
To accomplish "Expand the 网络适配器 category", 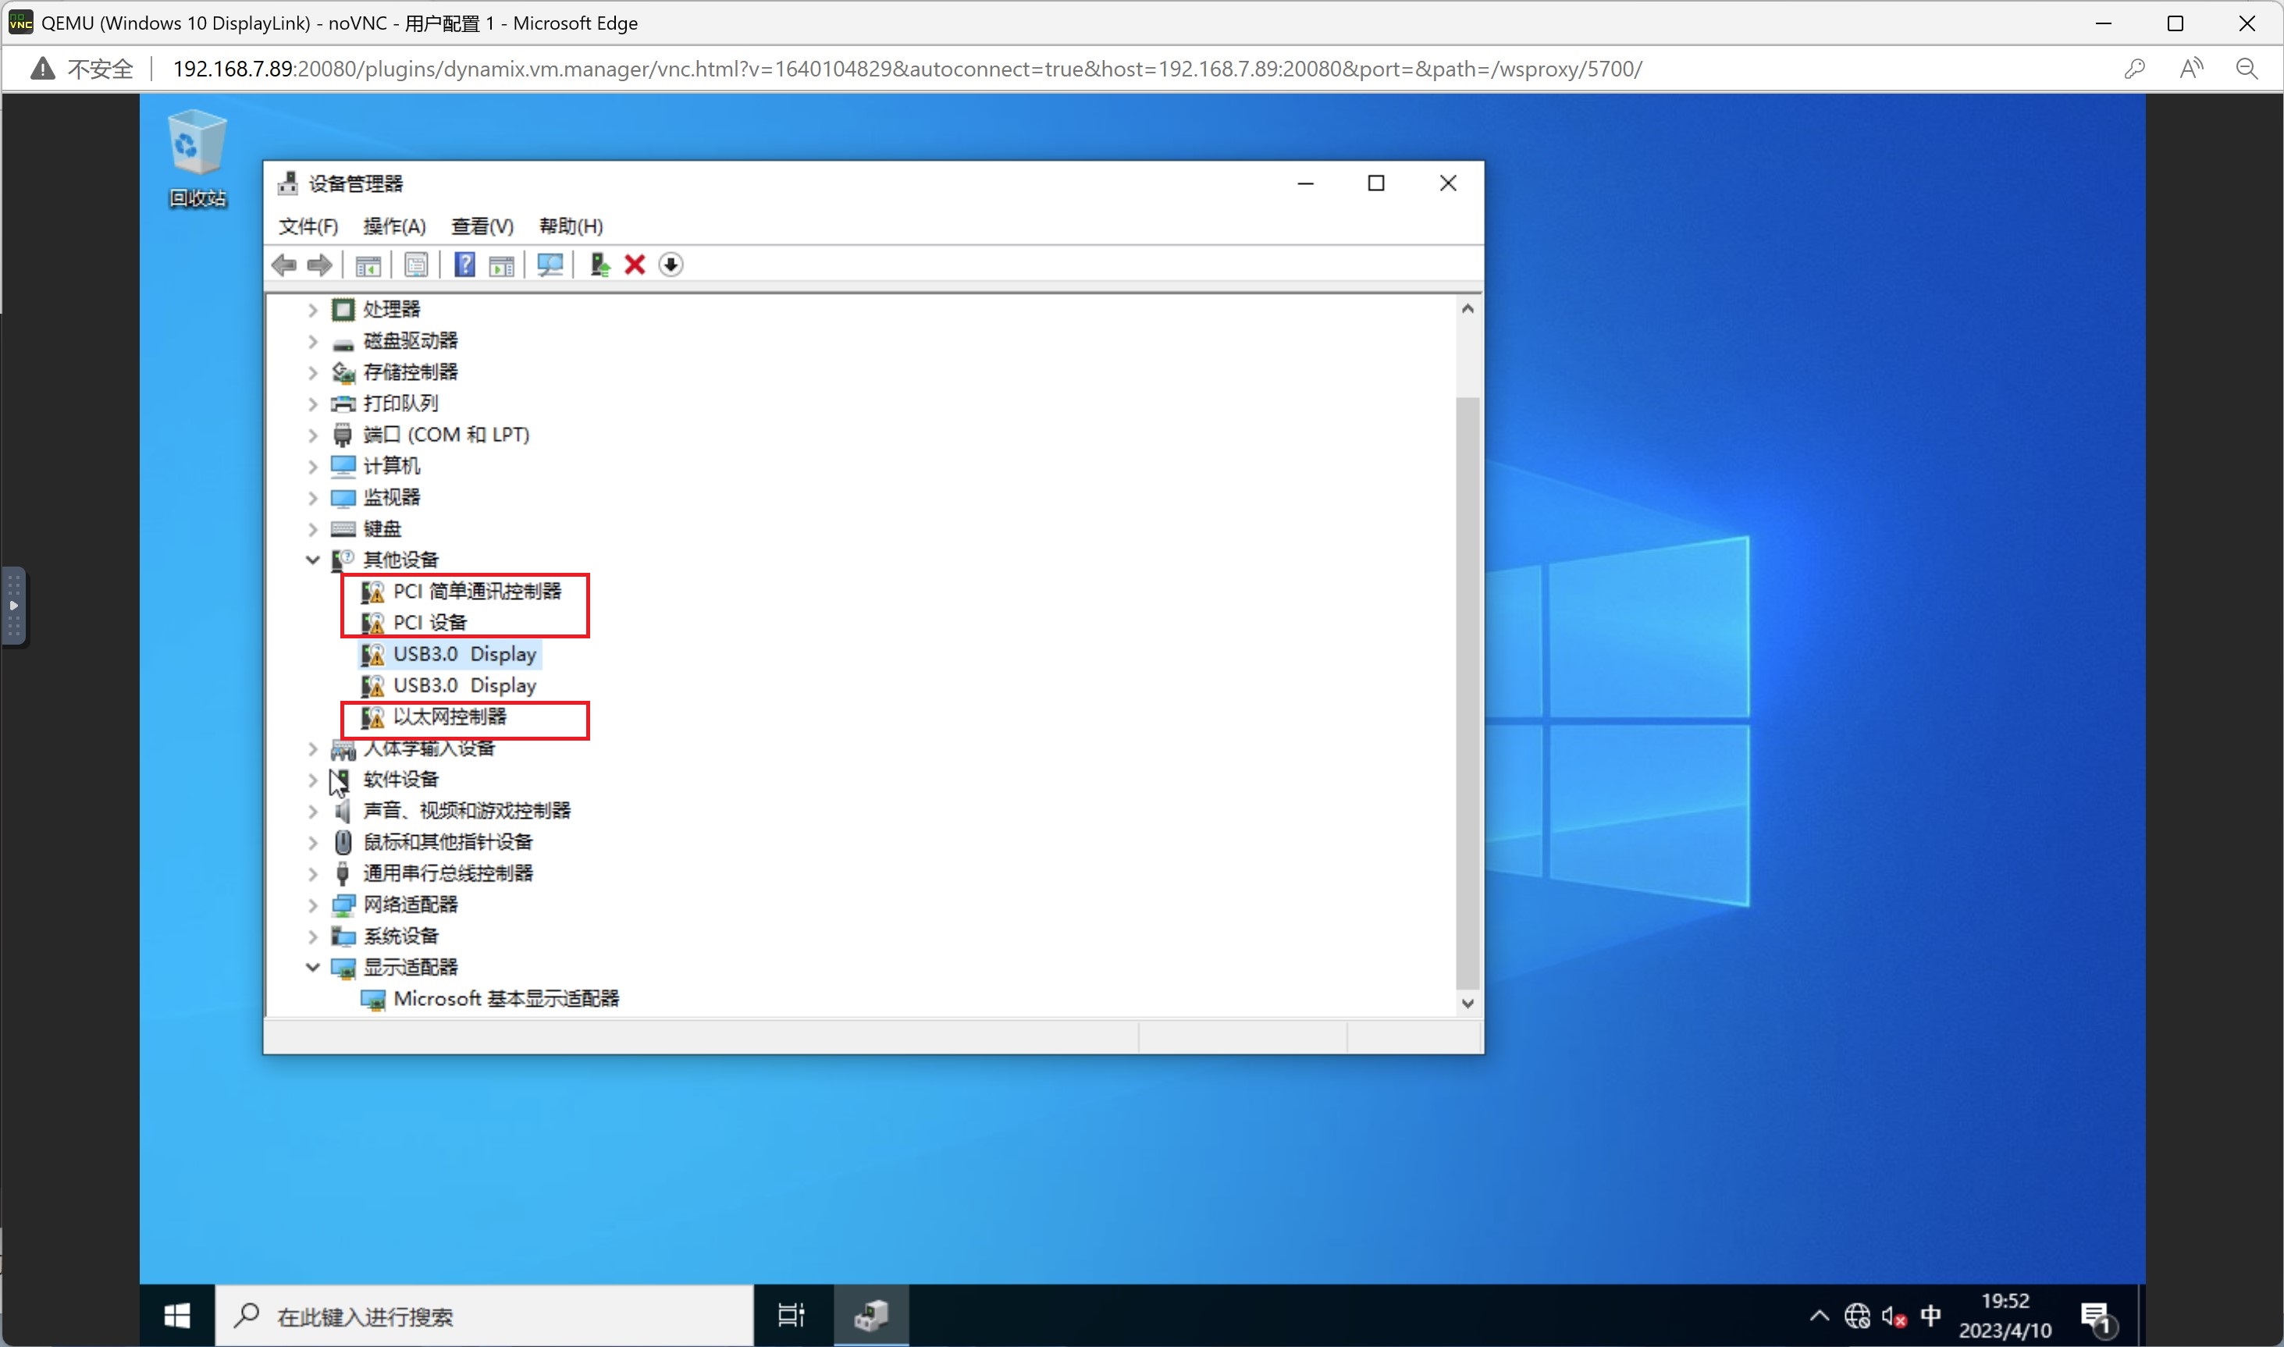I will coord(312,905).
